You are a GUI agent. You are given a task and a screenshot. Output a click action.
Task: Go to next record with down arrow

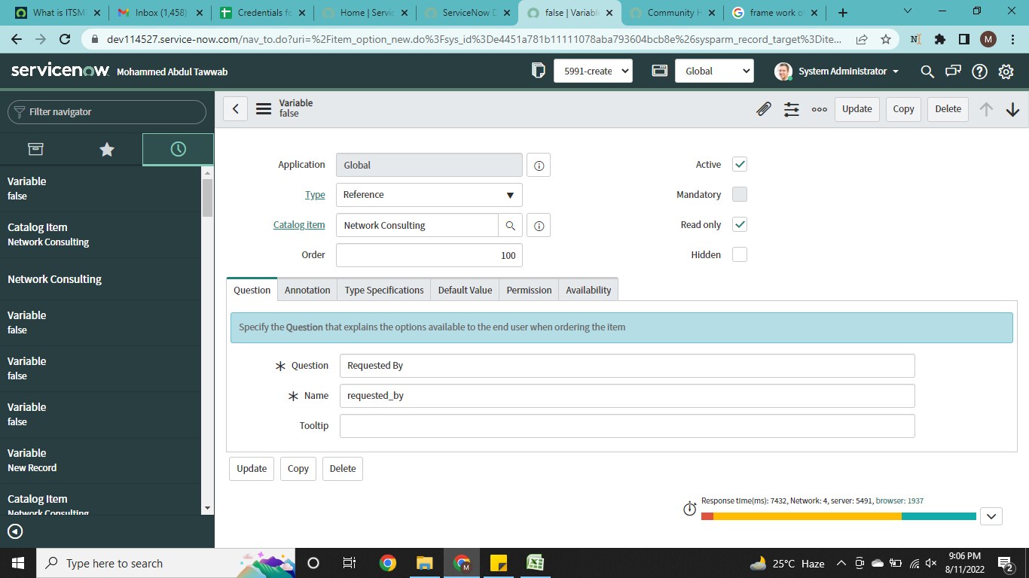point(1012,109)
